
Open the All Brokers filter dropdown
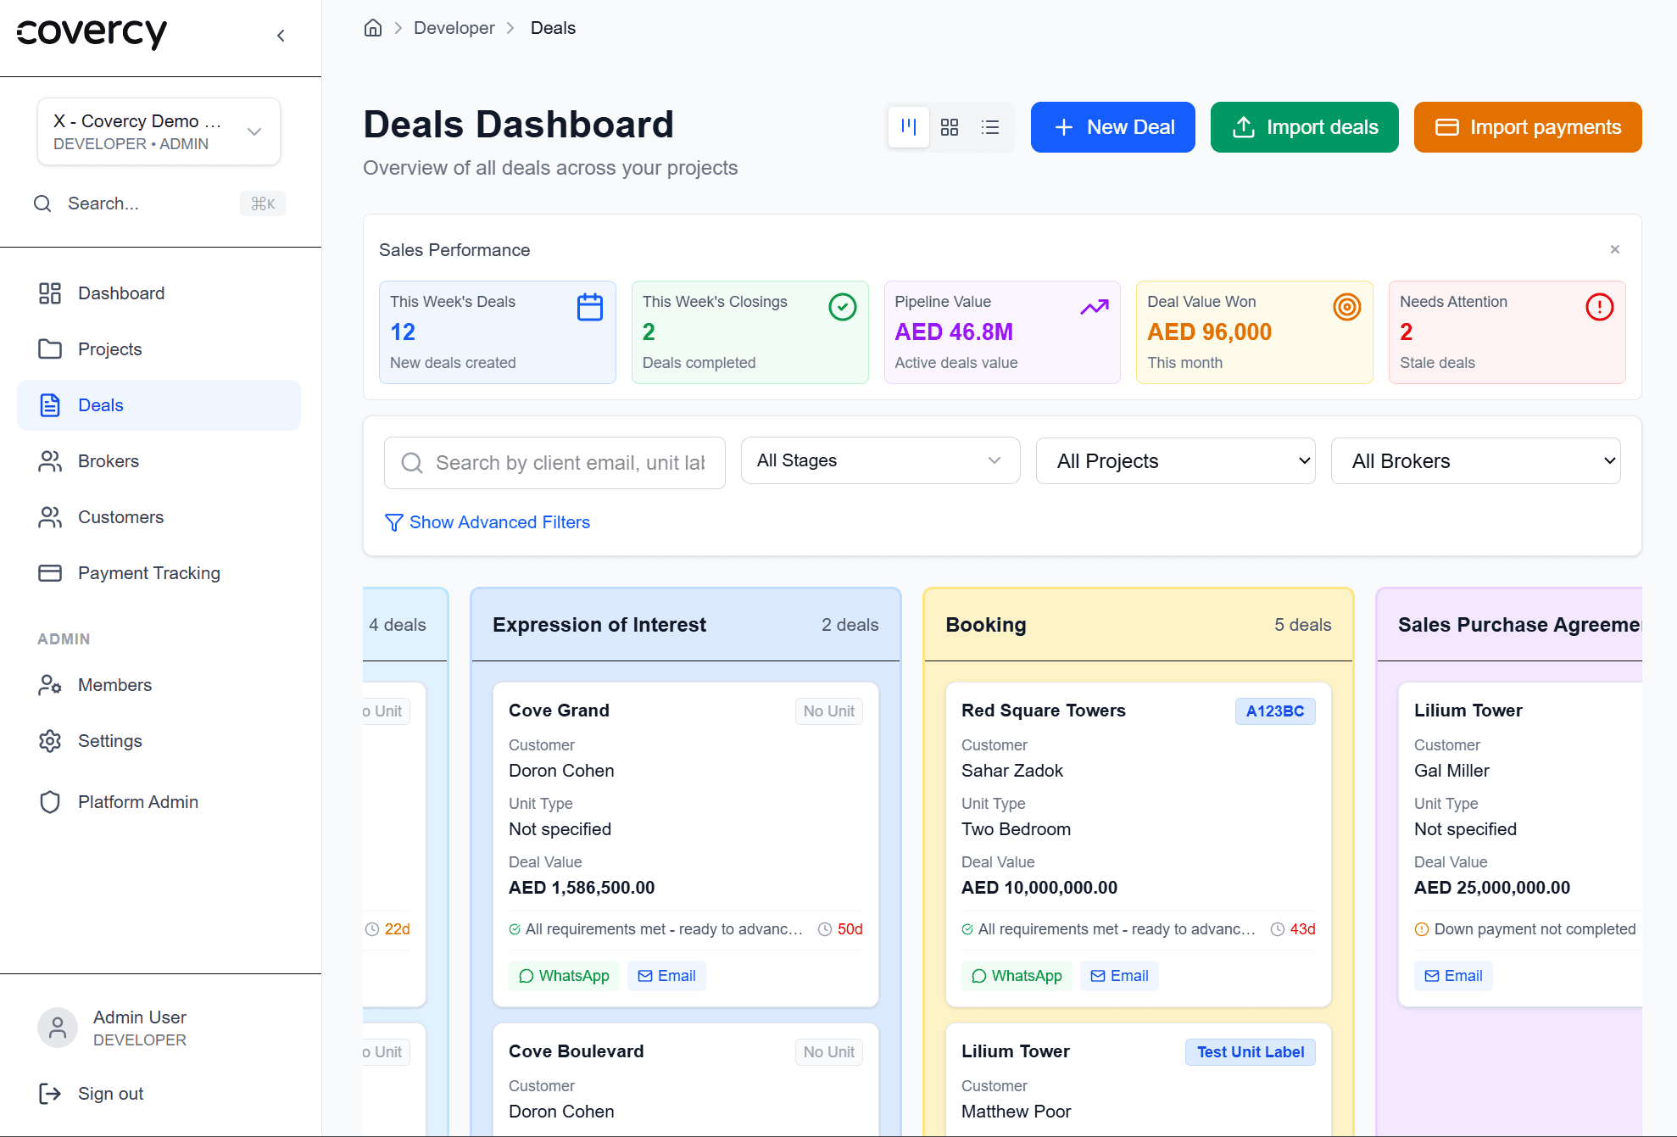(1475, 461)
